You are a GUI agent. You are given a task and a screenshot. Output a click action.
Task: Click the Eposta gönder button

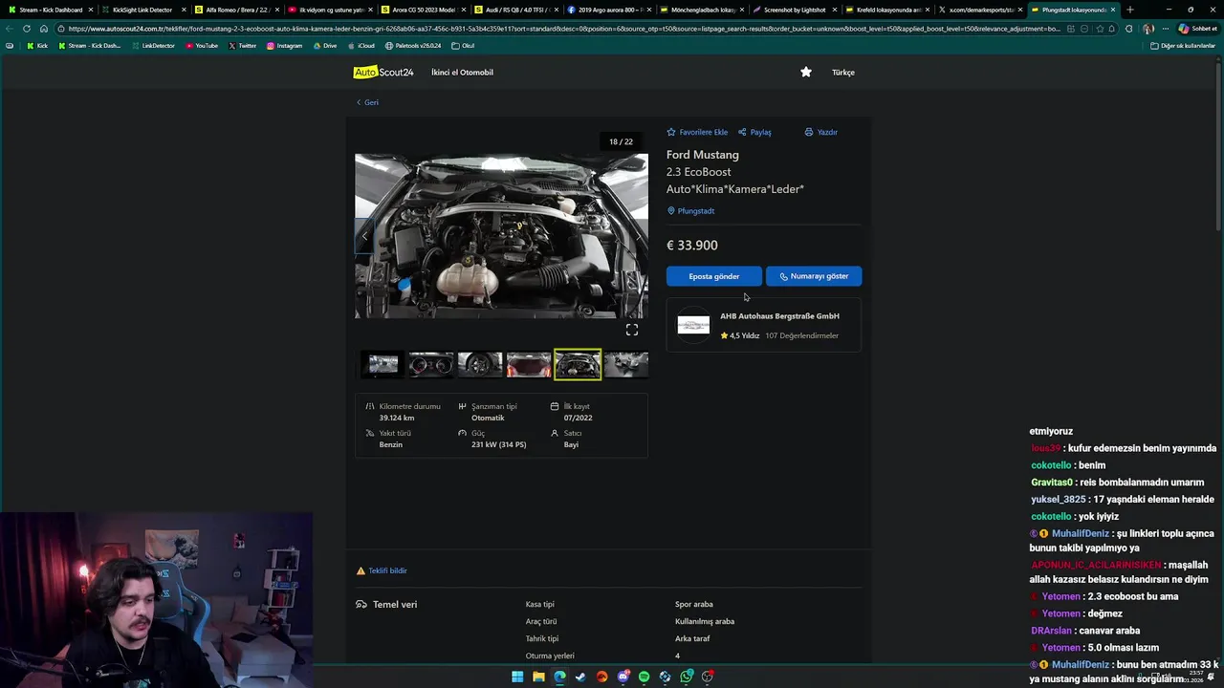click(714, 276)
